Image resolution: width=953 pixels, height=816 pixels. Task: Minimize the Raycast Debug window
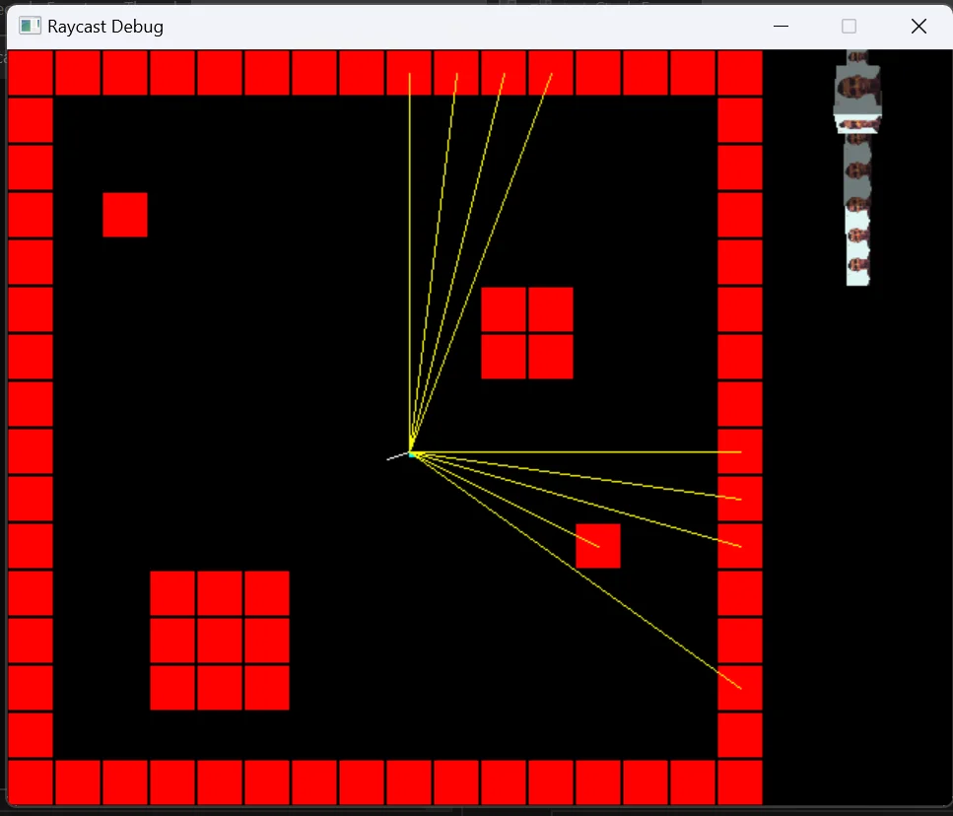pos(781,27)
